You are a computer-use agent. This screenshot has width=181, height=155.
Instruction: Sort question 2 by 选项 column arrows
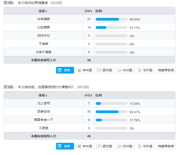click(46, 11)
